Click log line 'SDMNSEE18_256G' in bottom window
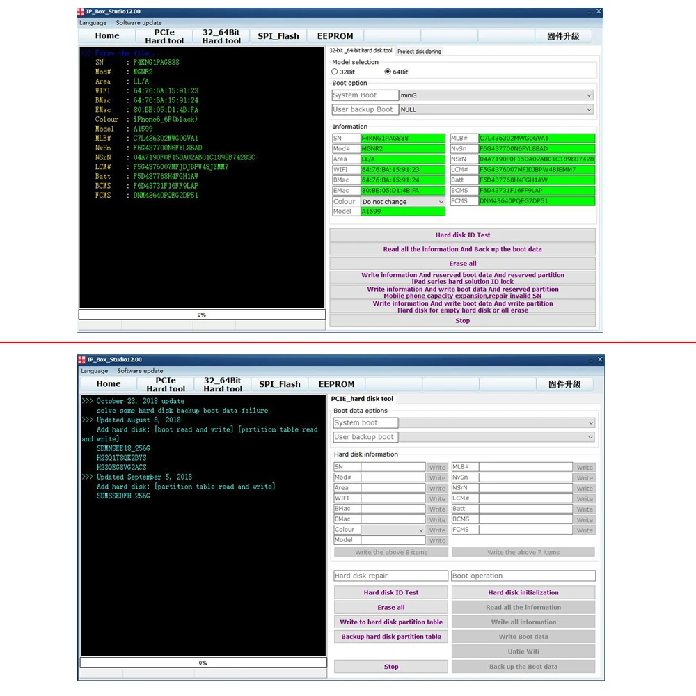 [x=123, y=448]
